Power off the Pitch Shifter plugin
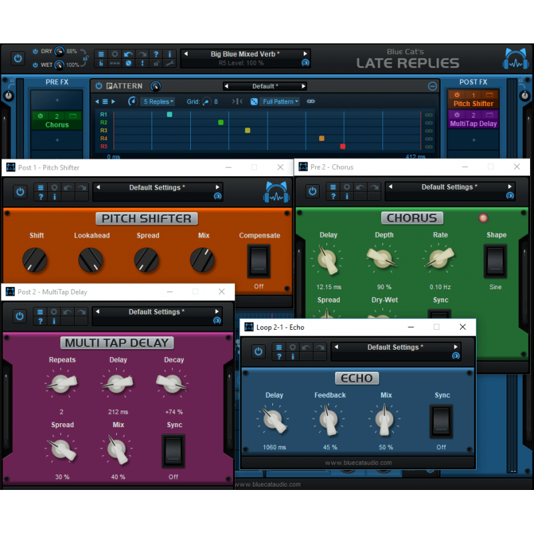The height and width of the screenshot is (534, 534). [20, 191]
